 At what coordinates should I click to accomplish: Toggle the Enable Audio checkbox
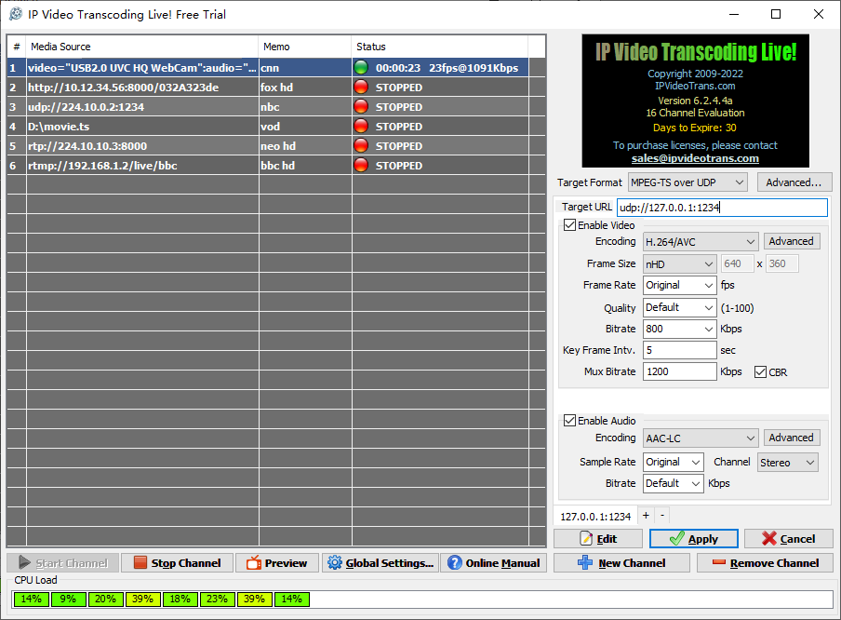pyautogui.click(x=569, y=420)
